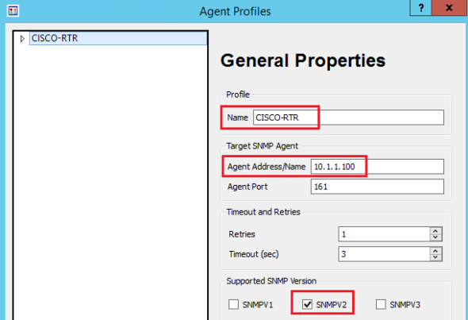
Task: Decrease Retries with the down arrow
Action: [x=435, y=237]
